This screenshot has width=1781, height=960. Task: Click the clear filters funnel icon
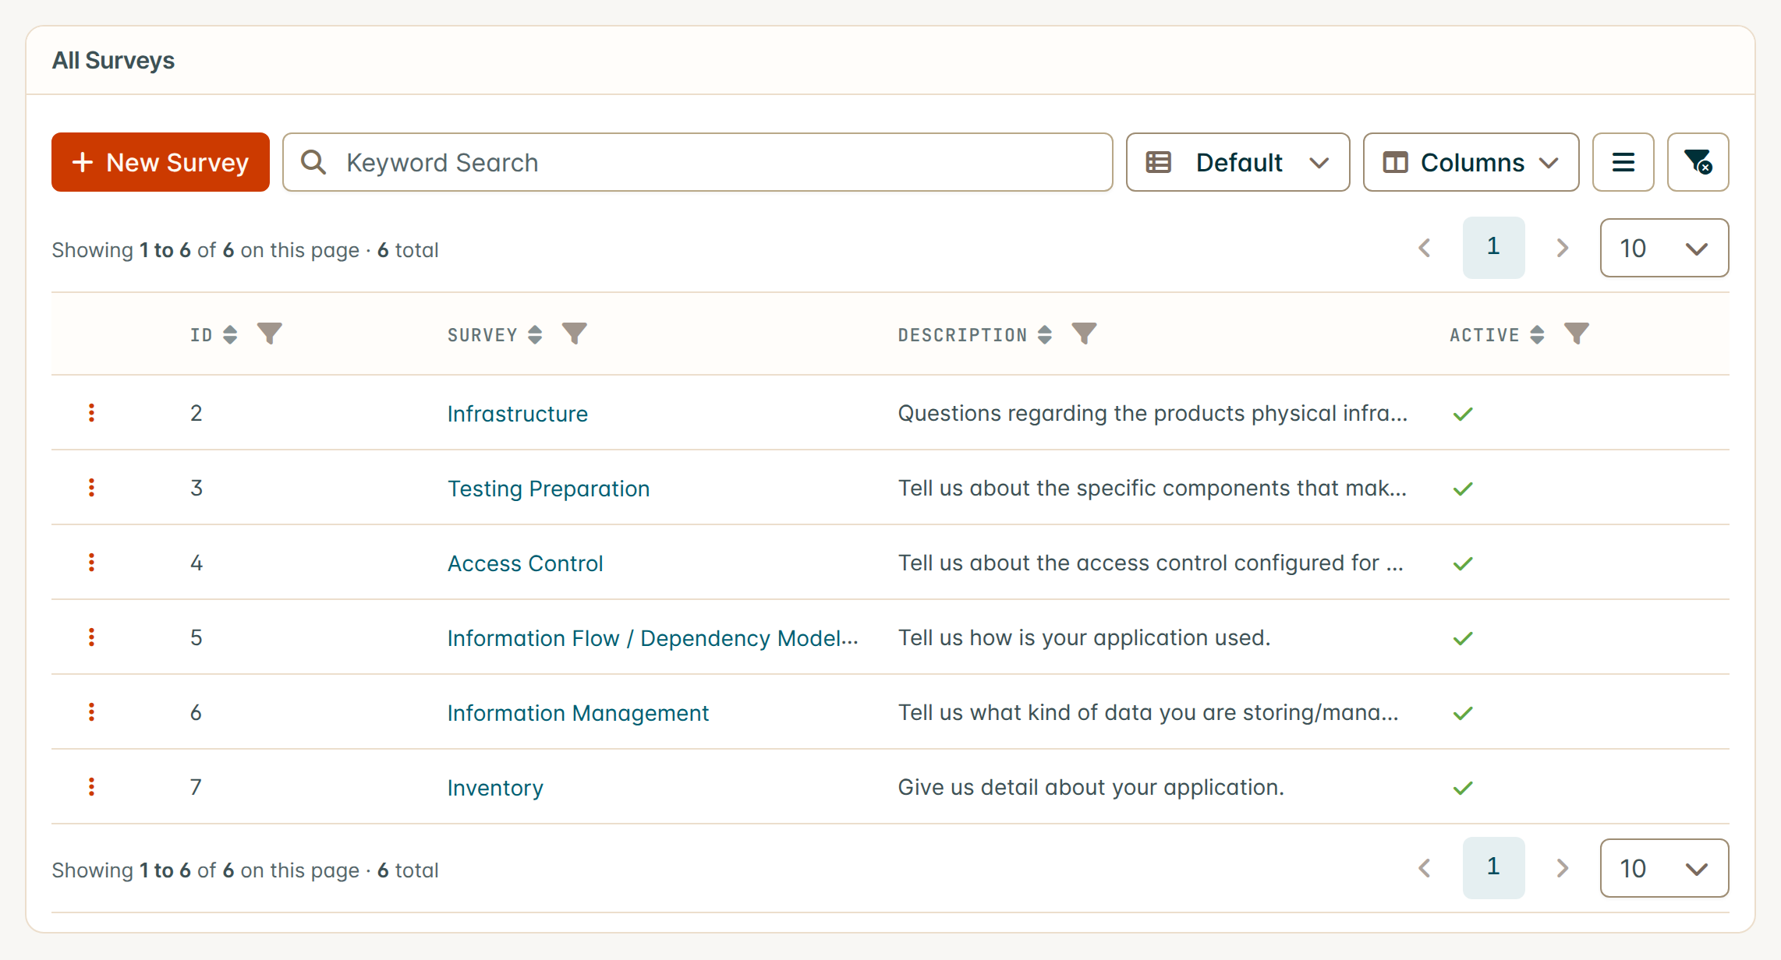[1698, 162]
